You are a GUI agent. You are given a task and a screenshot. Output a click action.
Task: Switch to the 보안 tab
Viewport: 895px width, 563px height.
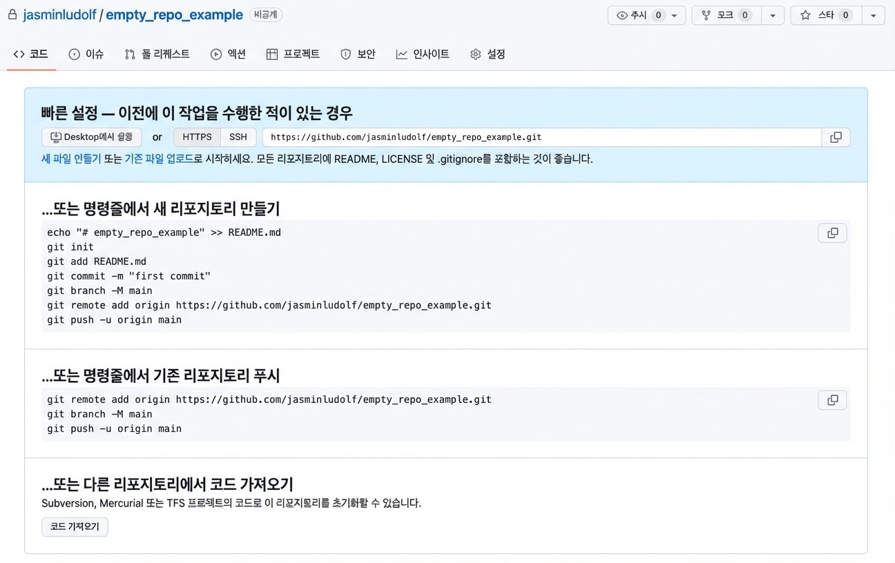coord(358,54)
